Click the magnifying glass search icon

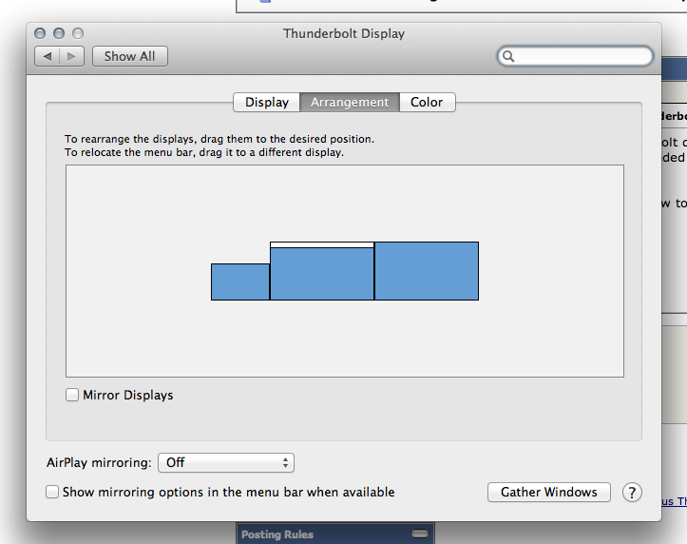[508, 56]
